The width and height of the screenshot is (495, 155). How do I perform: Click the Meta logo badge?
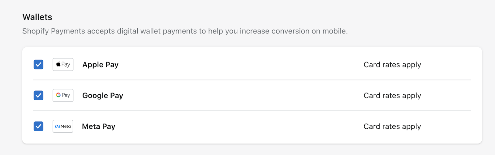[63, 127]
